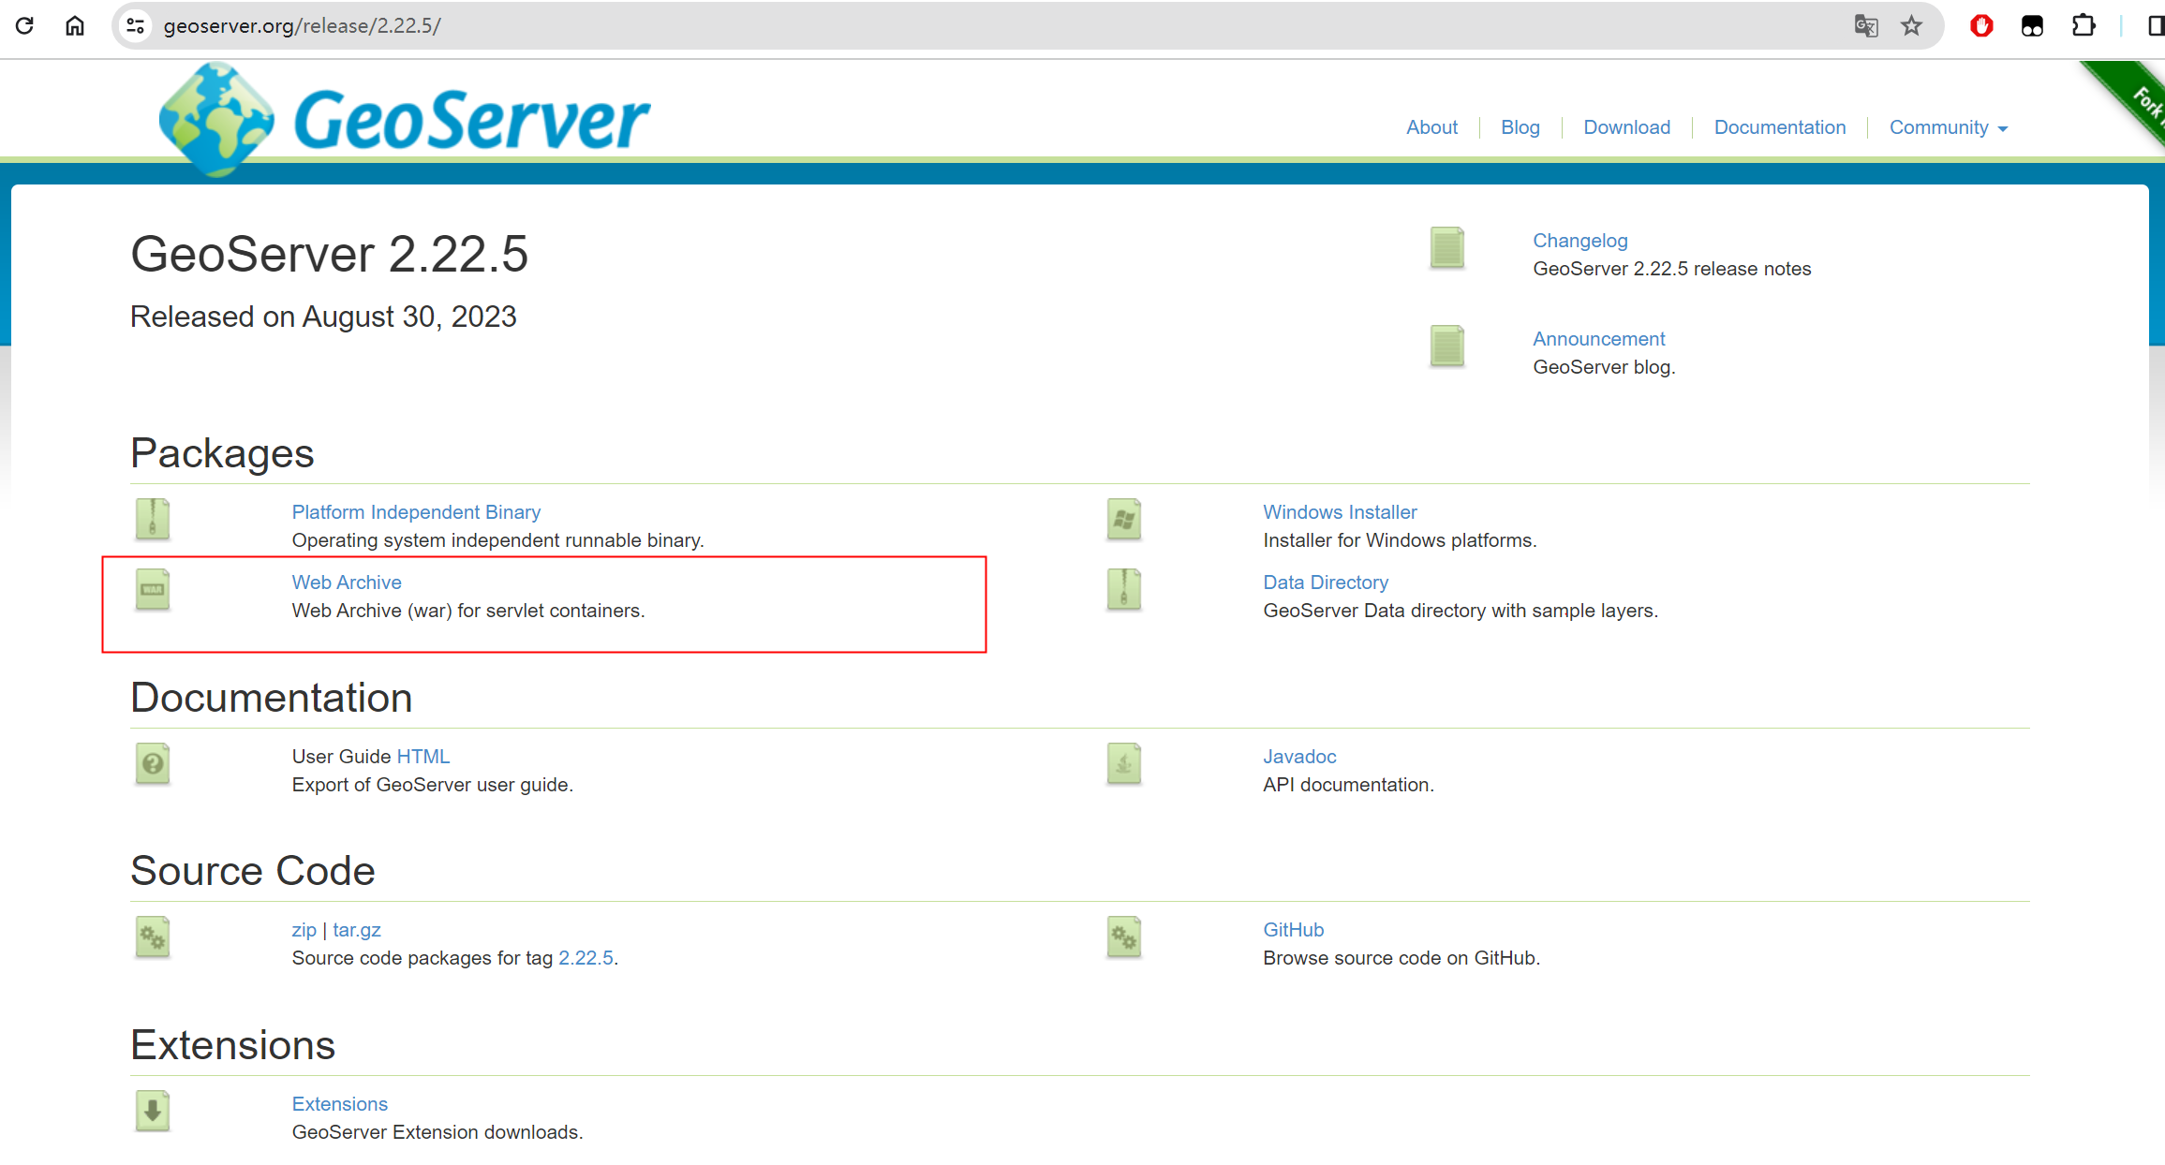Image resolution: width=2165 pixels, height=1165 pixels.
Task: Click the Platform Independent Binary zip icon
Action: (x=153, y=519)
